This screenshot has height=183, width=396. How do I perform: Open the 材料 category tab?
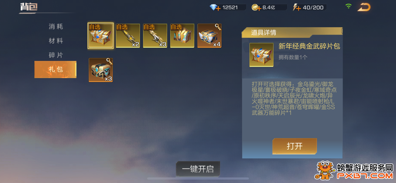56,41
